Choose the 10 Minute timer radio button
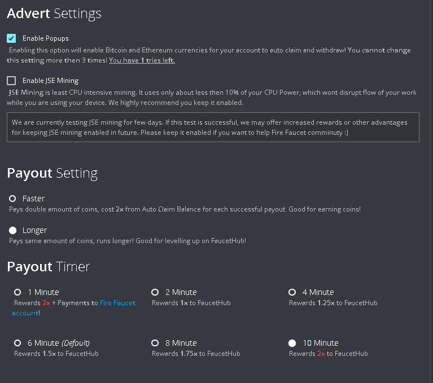This screenshot has width=433, height=383. click(x=292, y=343)
